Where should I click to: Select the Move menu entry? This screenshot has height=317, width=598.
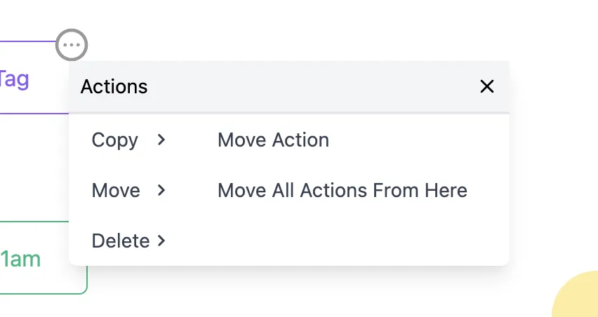[x=116, y=190]
